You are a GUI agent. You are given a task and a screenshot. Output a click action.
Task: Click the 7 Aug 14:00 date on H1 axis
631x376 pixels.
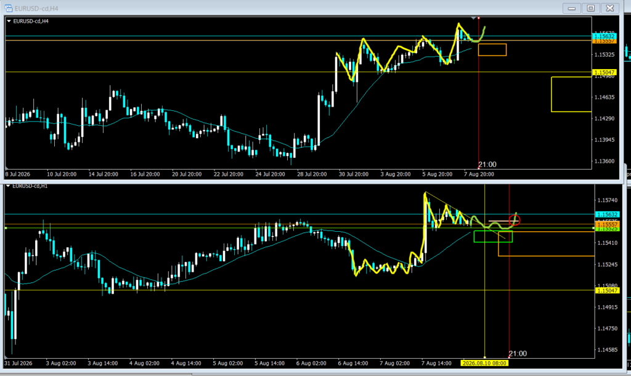pyautogui.click(x=436, y=363)
